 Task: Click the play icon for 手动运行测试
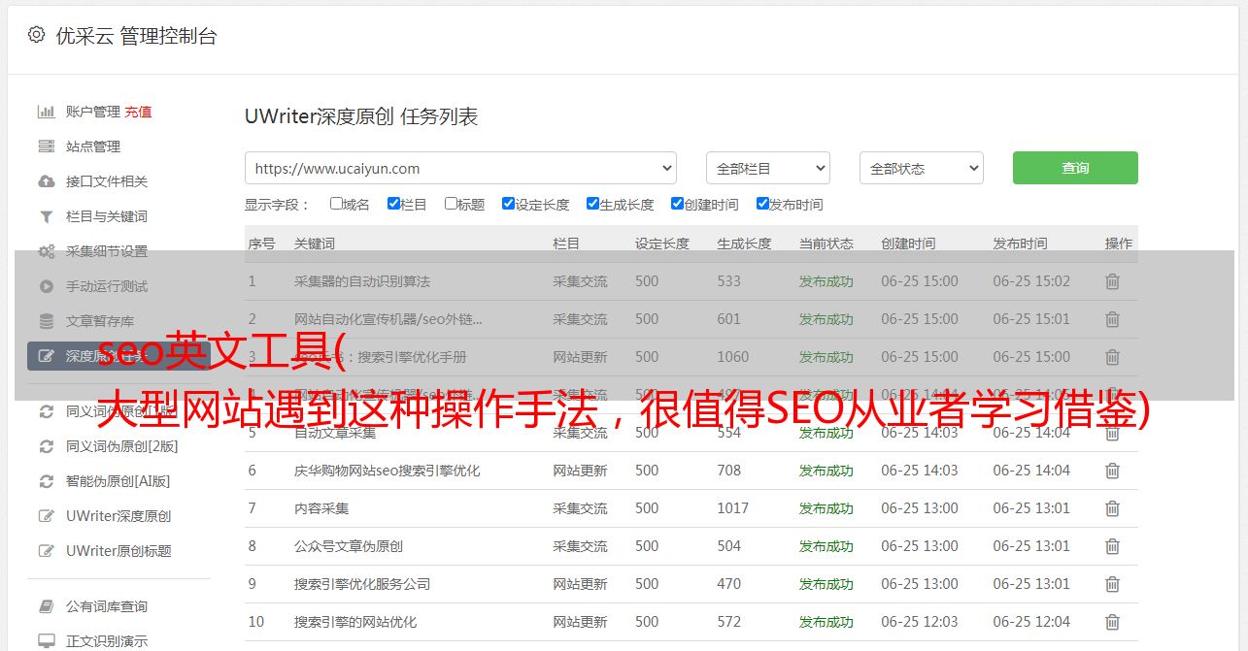pyautogui.click(x=46, y=286)
